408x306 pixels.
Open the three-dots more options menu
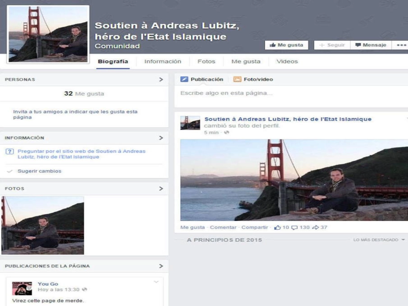point(401,45)
